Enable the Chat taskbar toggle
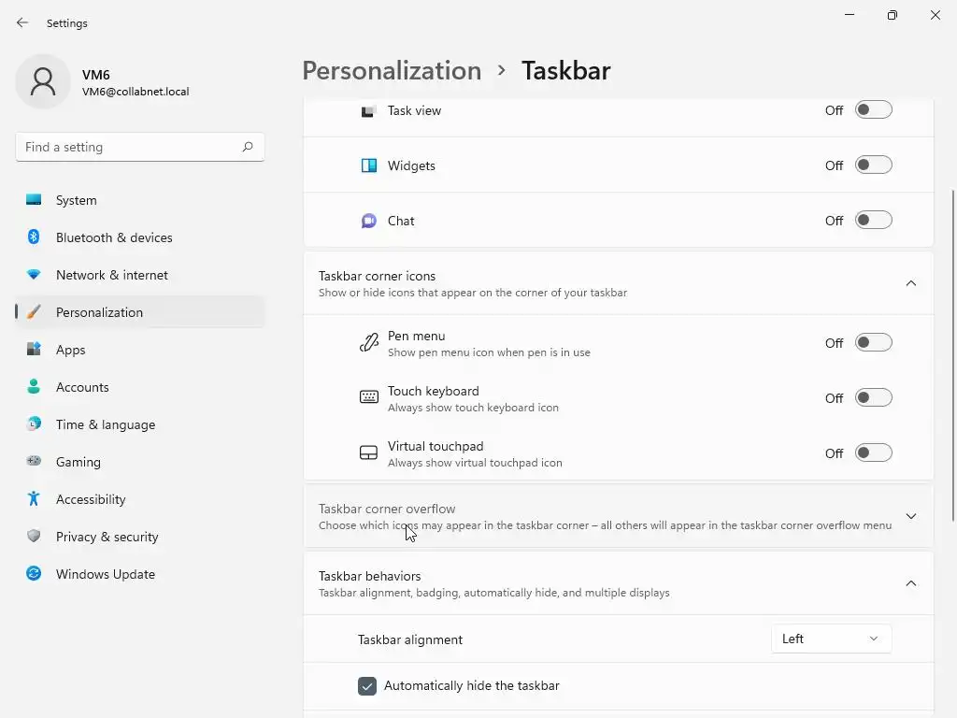Image resolution: width=957 pixels, height=718 pixels. pos(874,221)
